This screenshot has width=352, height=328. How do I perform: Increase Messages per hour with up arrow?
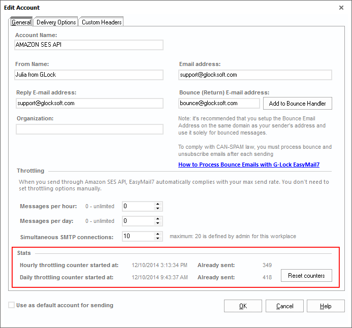(x=158, y=204)
